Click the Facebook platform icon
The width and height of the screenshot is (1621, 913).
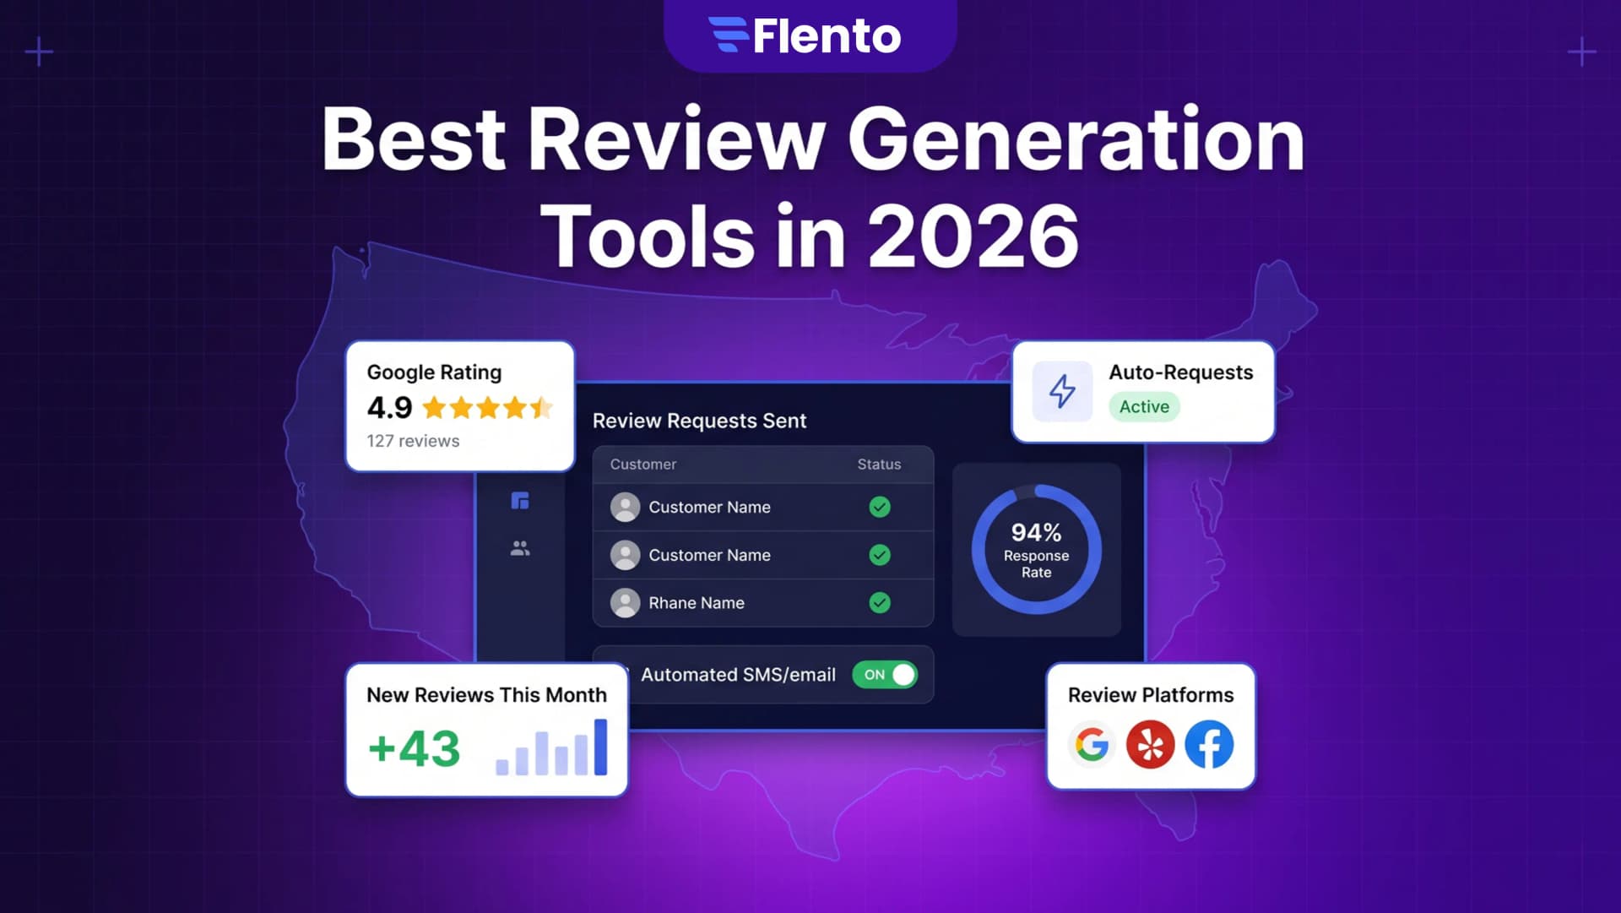1209,744
